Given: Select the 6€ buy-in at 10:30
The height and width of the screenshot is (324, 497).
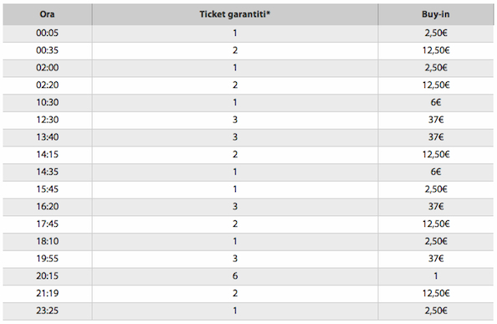Looking at the screenshot, I should click(436, 102).
